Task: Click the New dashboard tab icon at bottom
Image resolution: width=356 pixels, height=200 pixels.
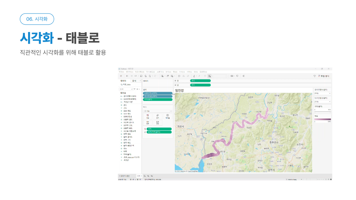Action: click(148, 176)
